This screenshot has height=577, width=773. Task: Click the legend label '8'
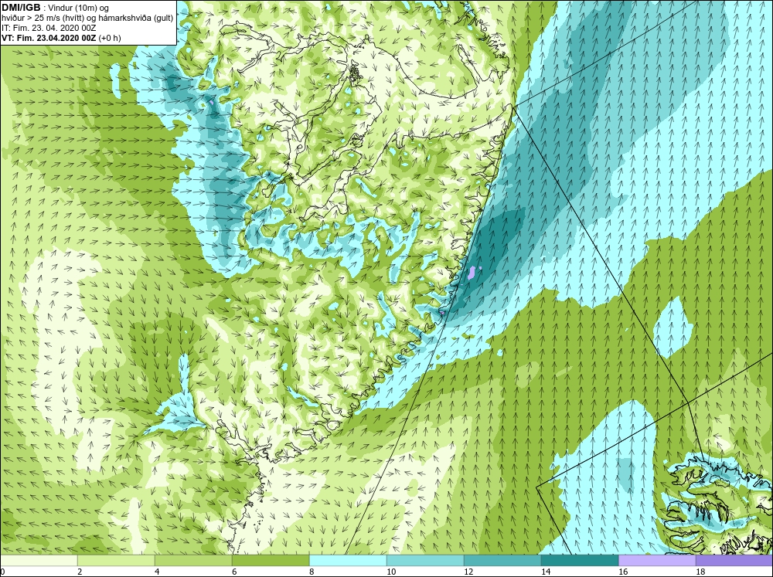click(312, 572)
